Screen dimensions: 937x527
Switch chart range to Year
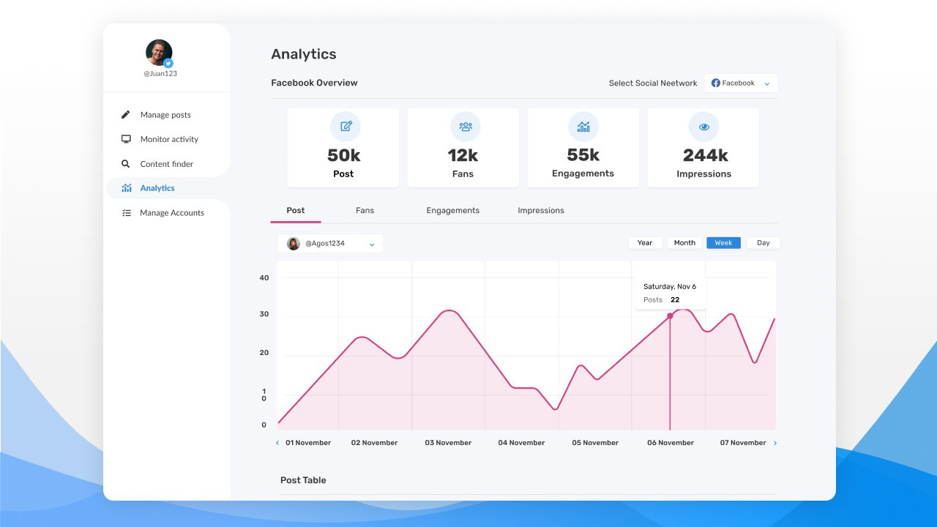click(x=645, y=243)
